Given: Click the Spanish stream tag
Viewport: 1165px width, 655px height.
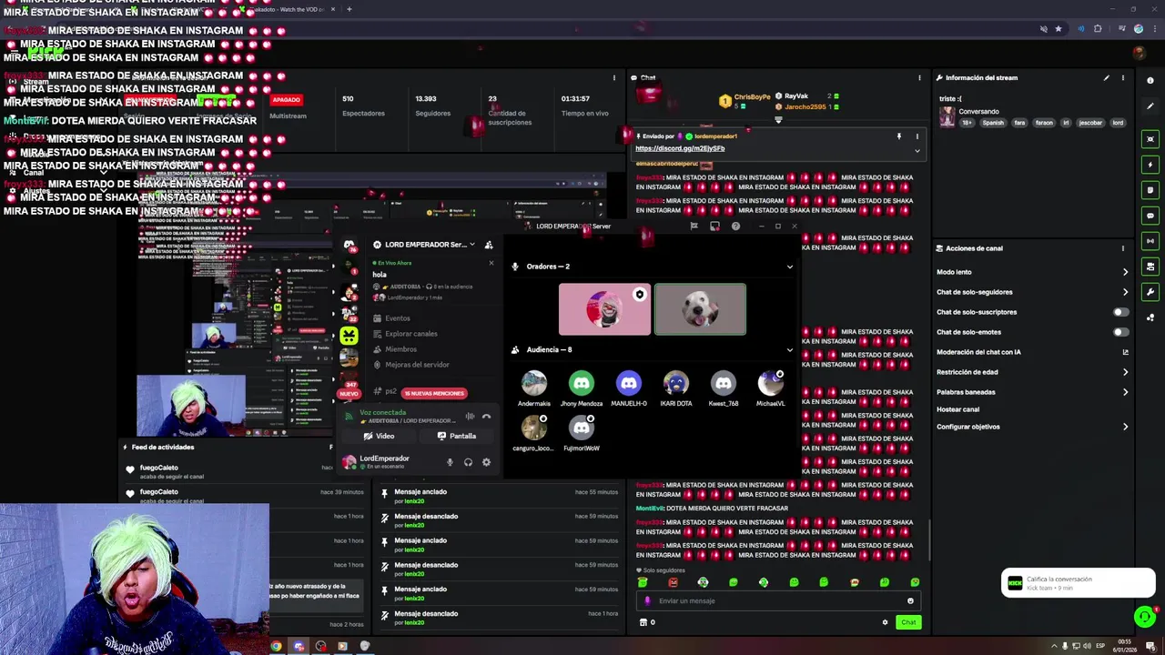Looking at the screenshot, I should (993, 123).
